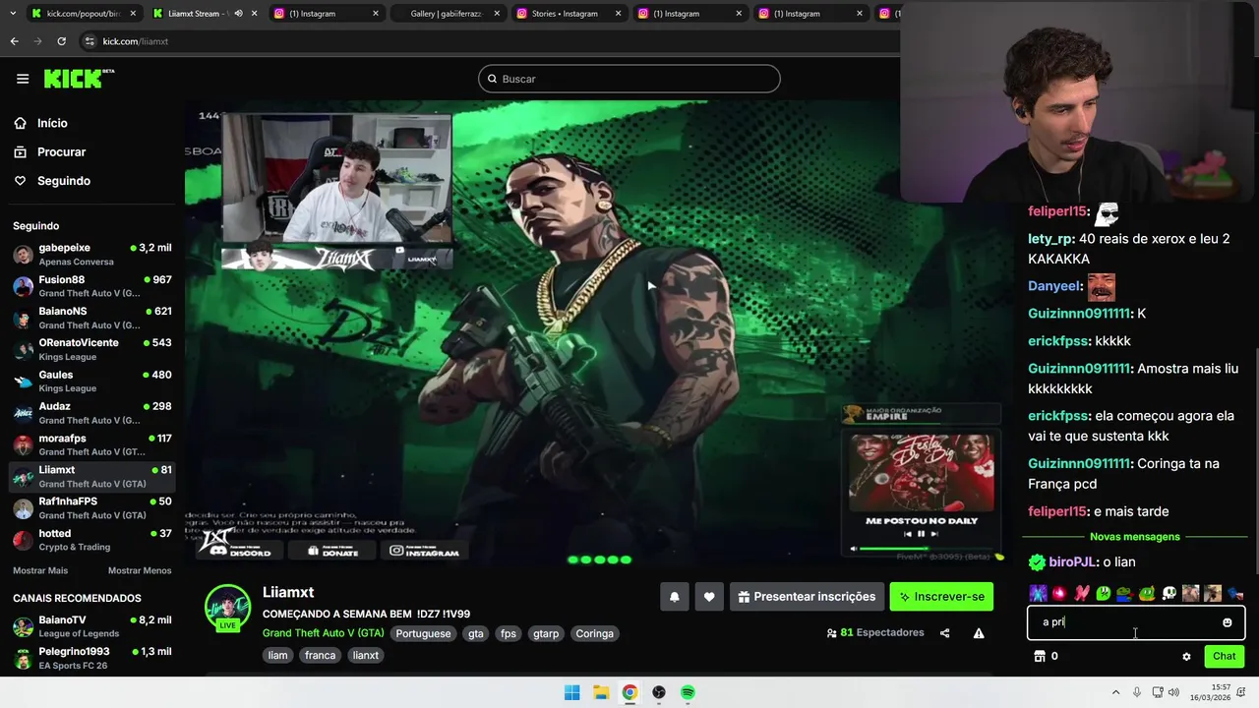The image size is (1259, 708).
Task: Open BaianoNS channel in sidebar
Action: [x=92, y=318]
